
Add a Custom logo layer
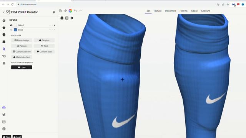click(x=44, y=51)
